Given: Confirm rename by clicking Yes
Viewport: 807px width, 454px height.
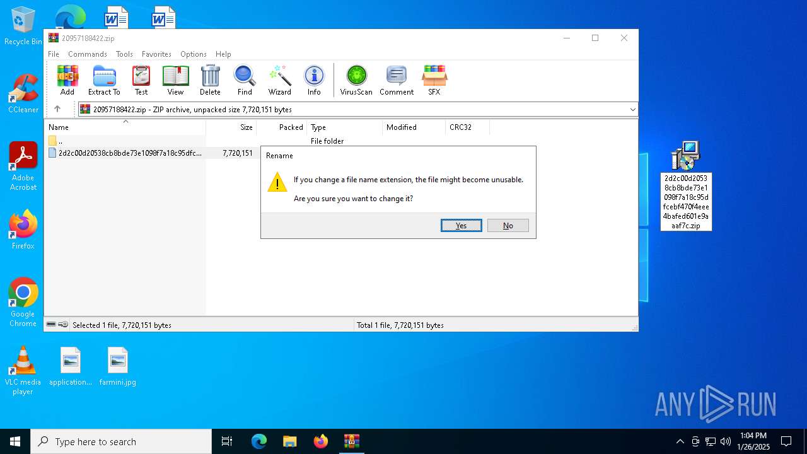Looking at the screenshot, I should point(462,225).
